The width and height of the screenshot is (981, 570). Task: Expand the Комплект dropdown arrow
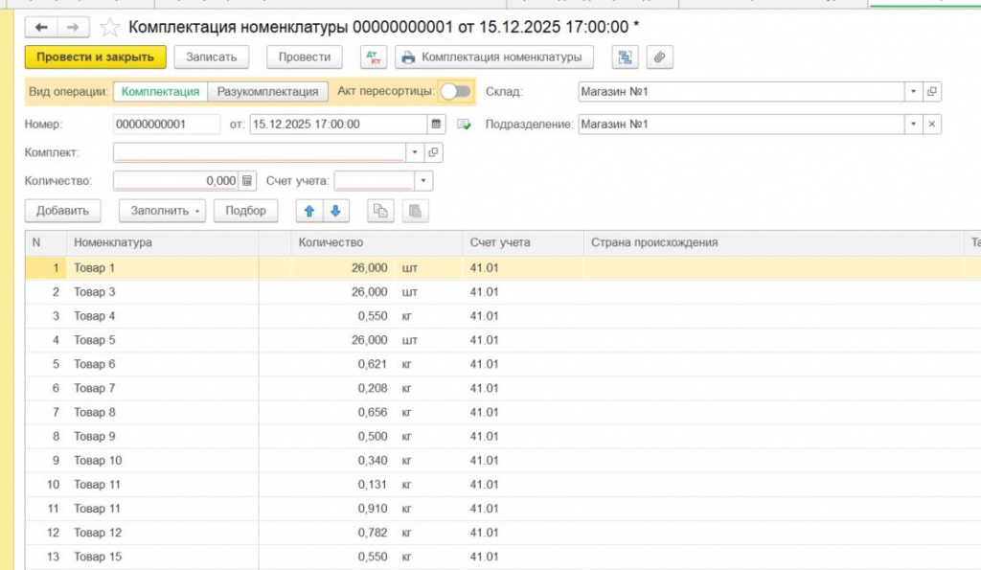pyautogui.click(x=415, y=152)
